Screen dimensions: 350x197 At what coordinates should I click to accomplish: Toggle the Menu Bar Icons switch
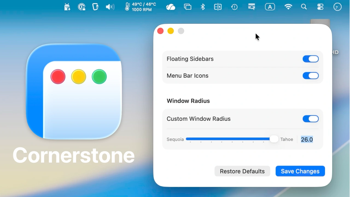pos(311,76)
